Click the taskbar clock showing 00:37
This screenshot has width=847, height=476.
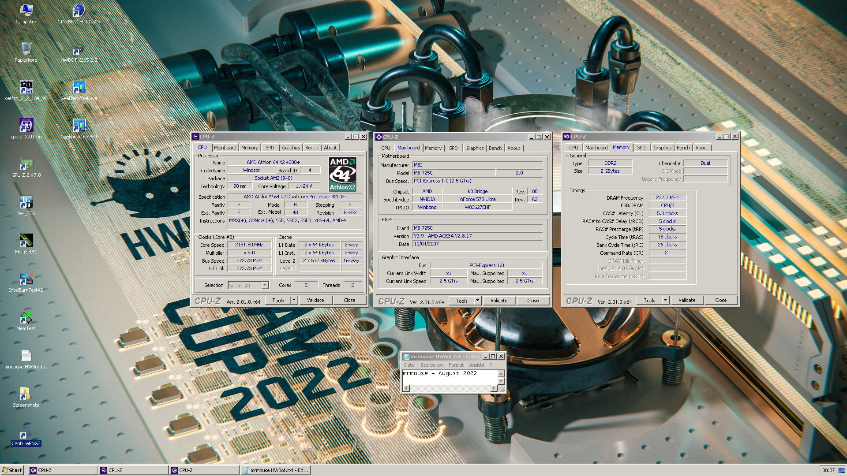(x=828, y=470)
